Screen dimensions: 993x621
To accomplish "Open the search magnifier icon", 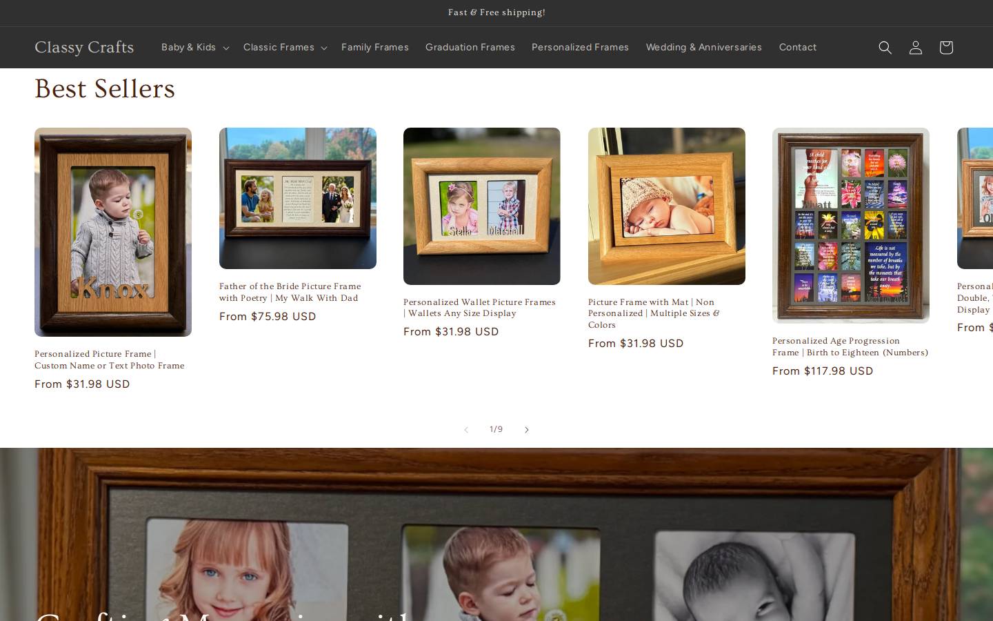I will [x=885, y=48].
